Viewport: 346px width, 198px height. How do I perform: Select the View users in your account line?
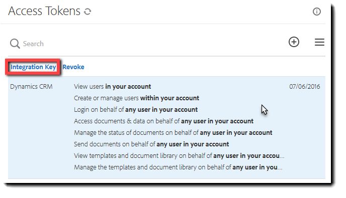pos(112,86)
